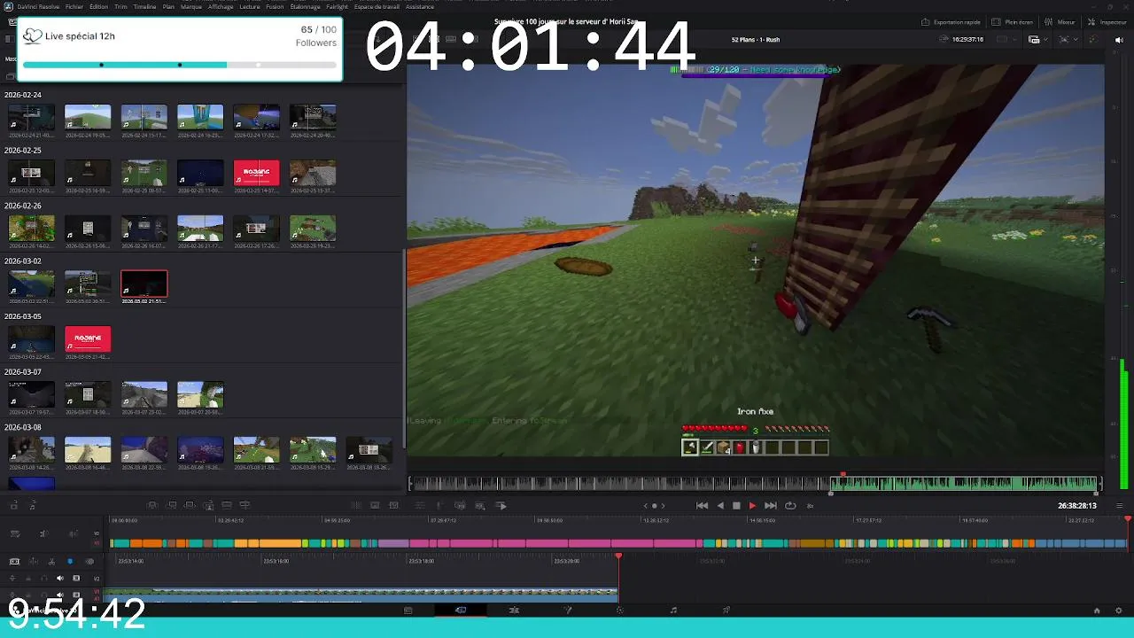
Task: Select the first clip in 2026-02-24
Action: pyautogui.click(x=31, y=118)
